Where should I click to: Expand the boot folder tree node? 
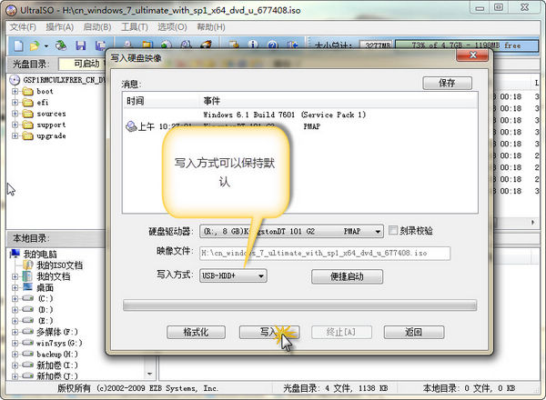15,92
